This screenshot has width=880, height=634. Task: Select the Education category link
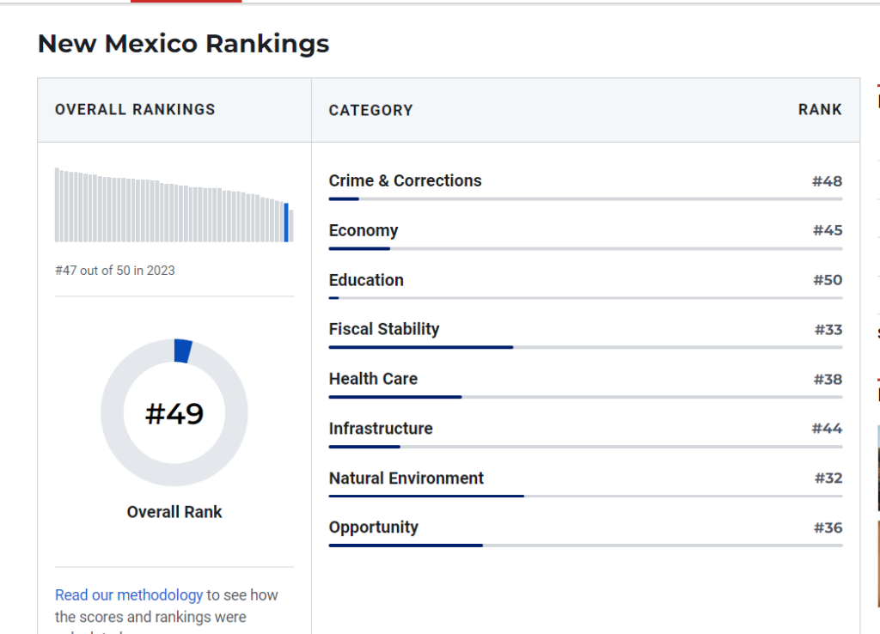pyautogui.click(x=365, y=280)
